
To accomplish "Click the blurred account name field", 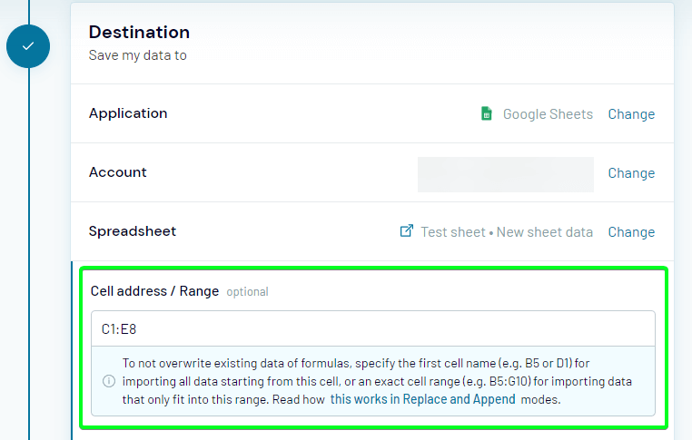I will [x=506, y=174].
